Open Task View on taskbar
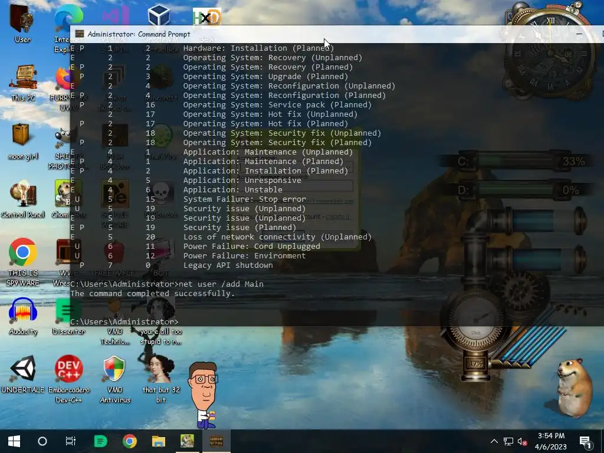Image resolution: width=604 pixels, height=453 pixels. click(x=71, y=441)
